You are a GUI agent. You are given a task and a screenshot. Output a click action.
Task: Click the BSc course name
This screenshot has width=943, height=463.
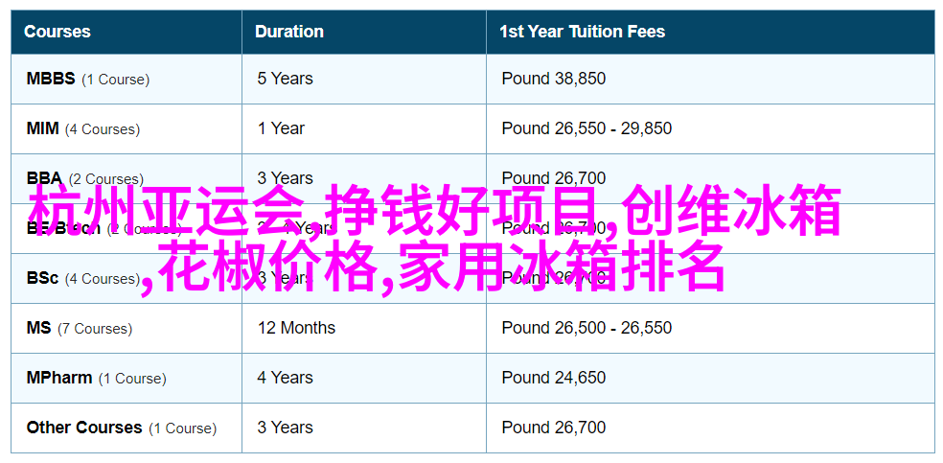[x=43, y=278]
